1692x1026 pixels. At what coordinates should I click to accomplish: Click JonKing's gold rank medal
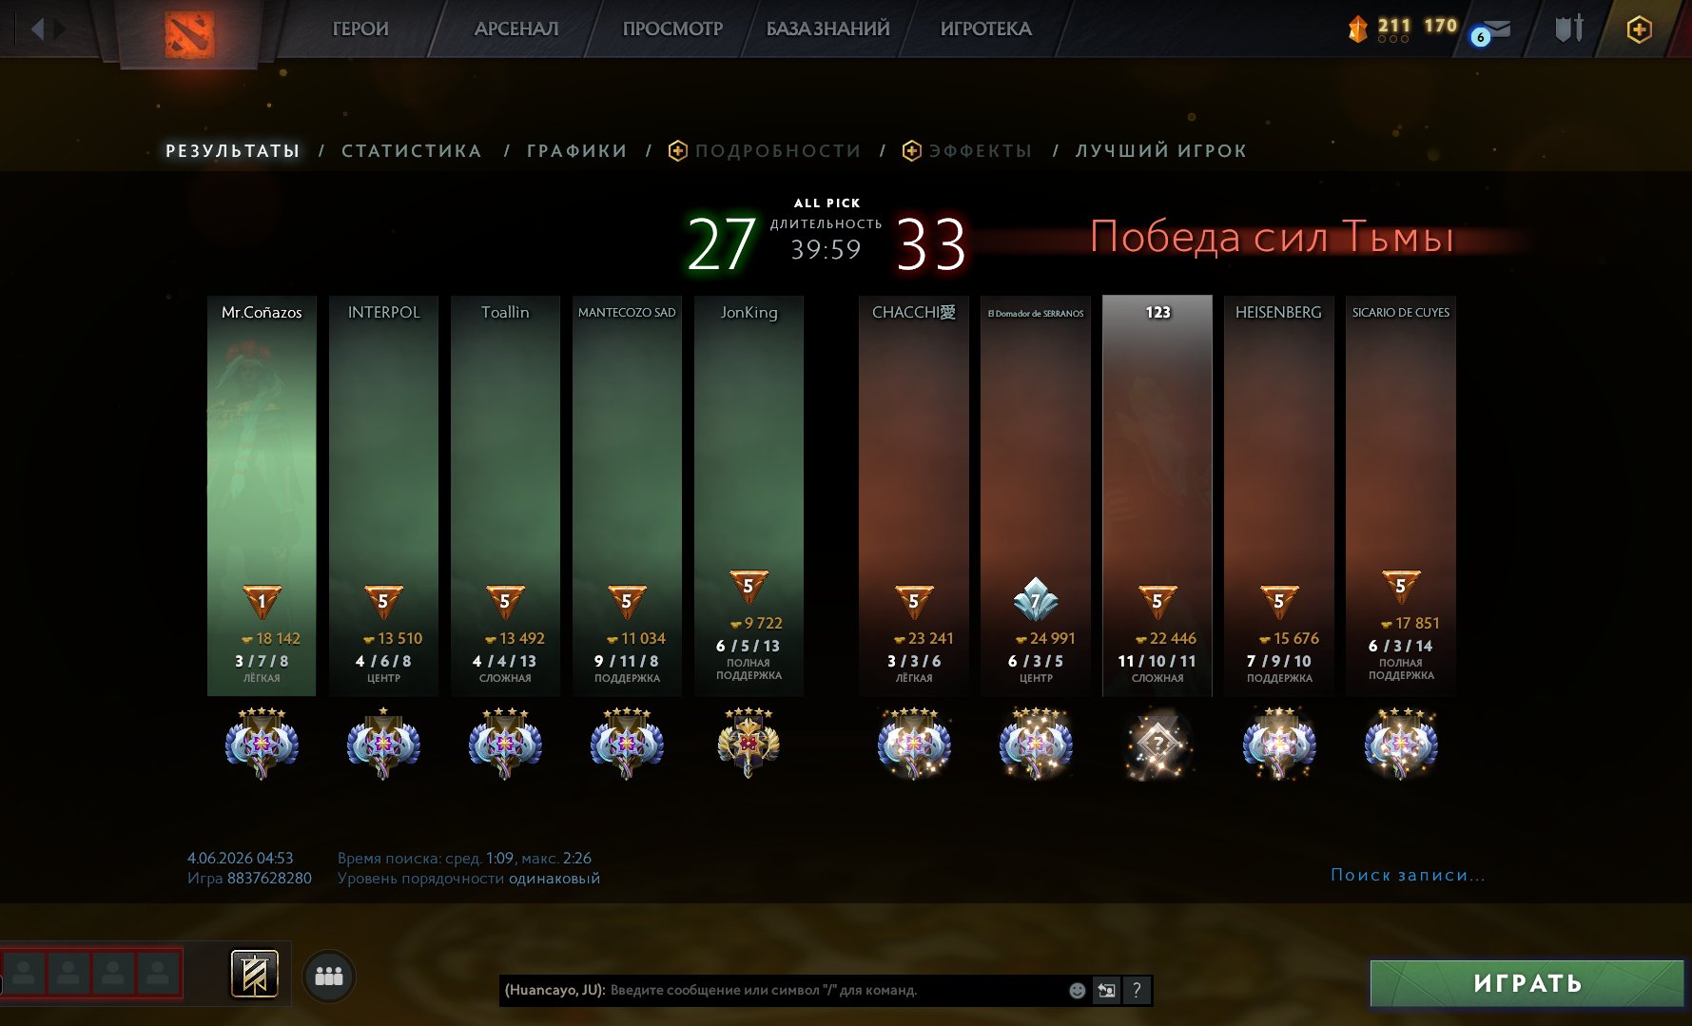[749, 743]
